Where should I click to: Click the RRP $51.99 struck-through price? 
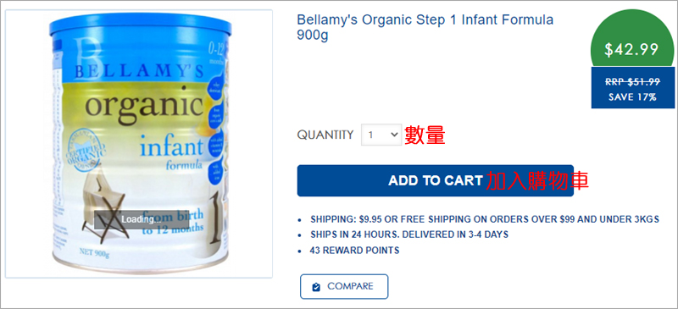pyautogui.click(x=632, y=81)
